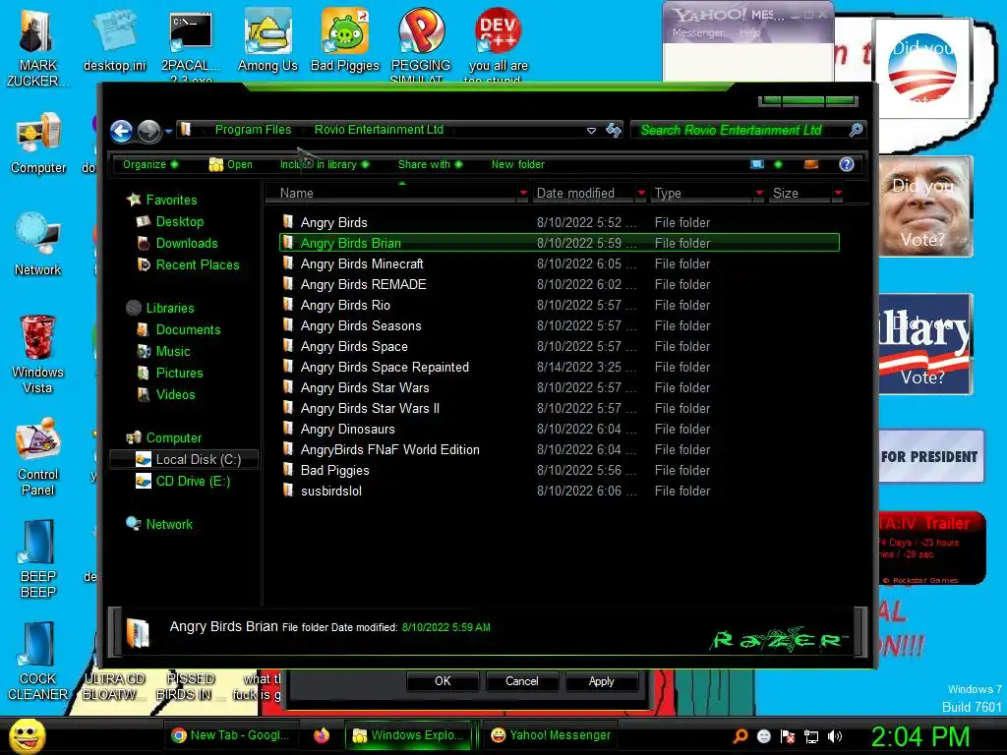This screenshot has height=755, width=1007.
Task: Select the Angry Birds Minecraft folder
Action: click(560, 263)
